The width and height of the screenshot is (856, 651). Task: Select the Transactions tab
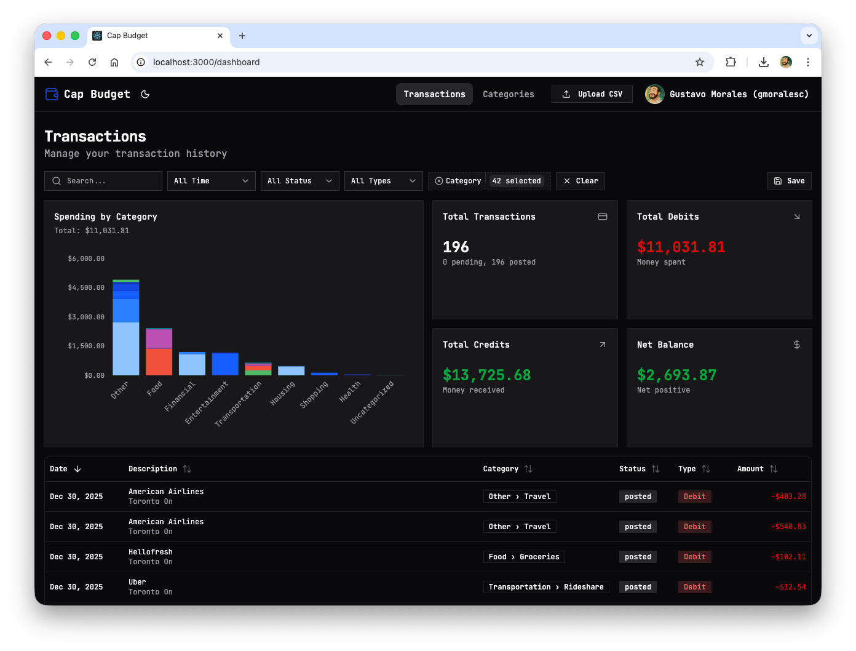[x=434, y=94]
